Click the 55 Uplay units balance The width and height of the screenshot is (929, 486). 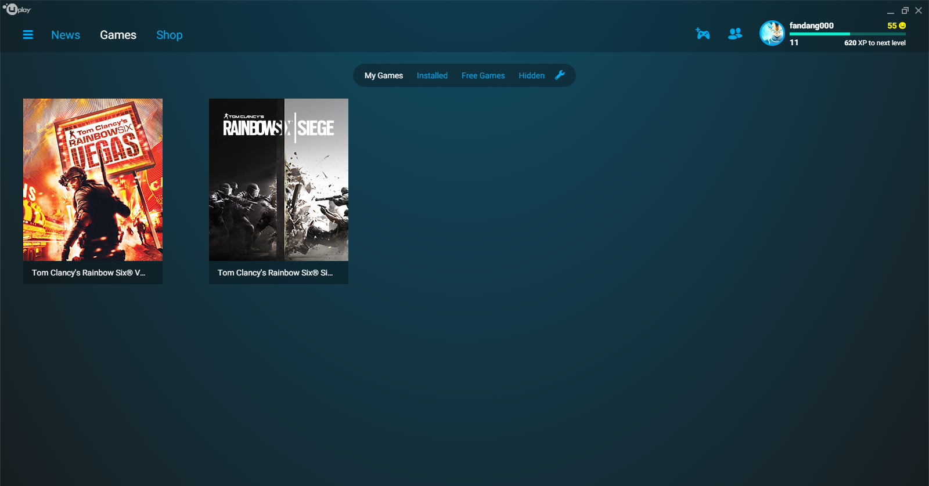pyautogui.click(x=892, y=26)
